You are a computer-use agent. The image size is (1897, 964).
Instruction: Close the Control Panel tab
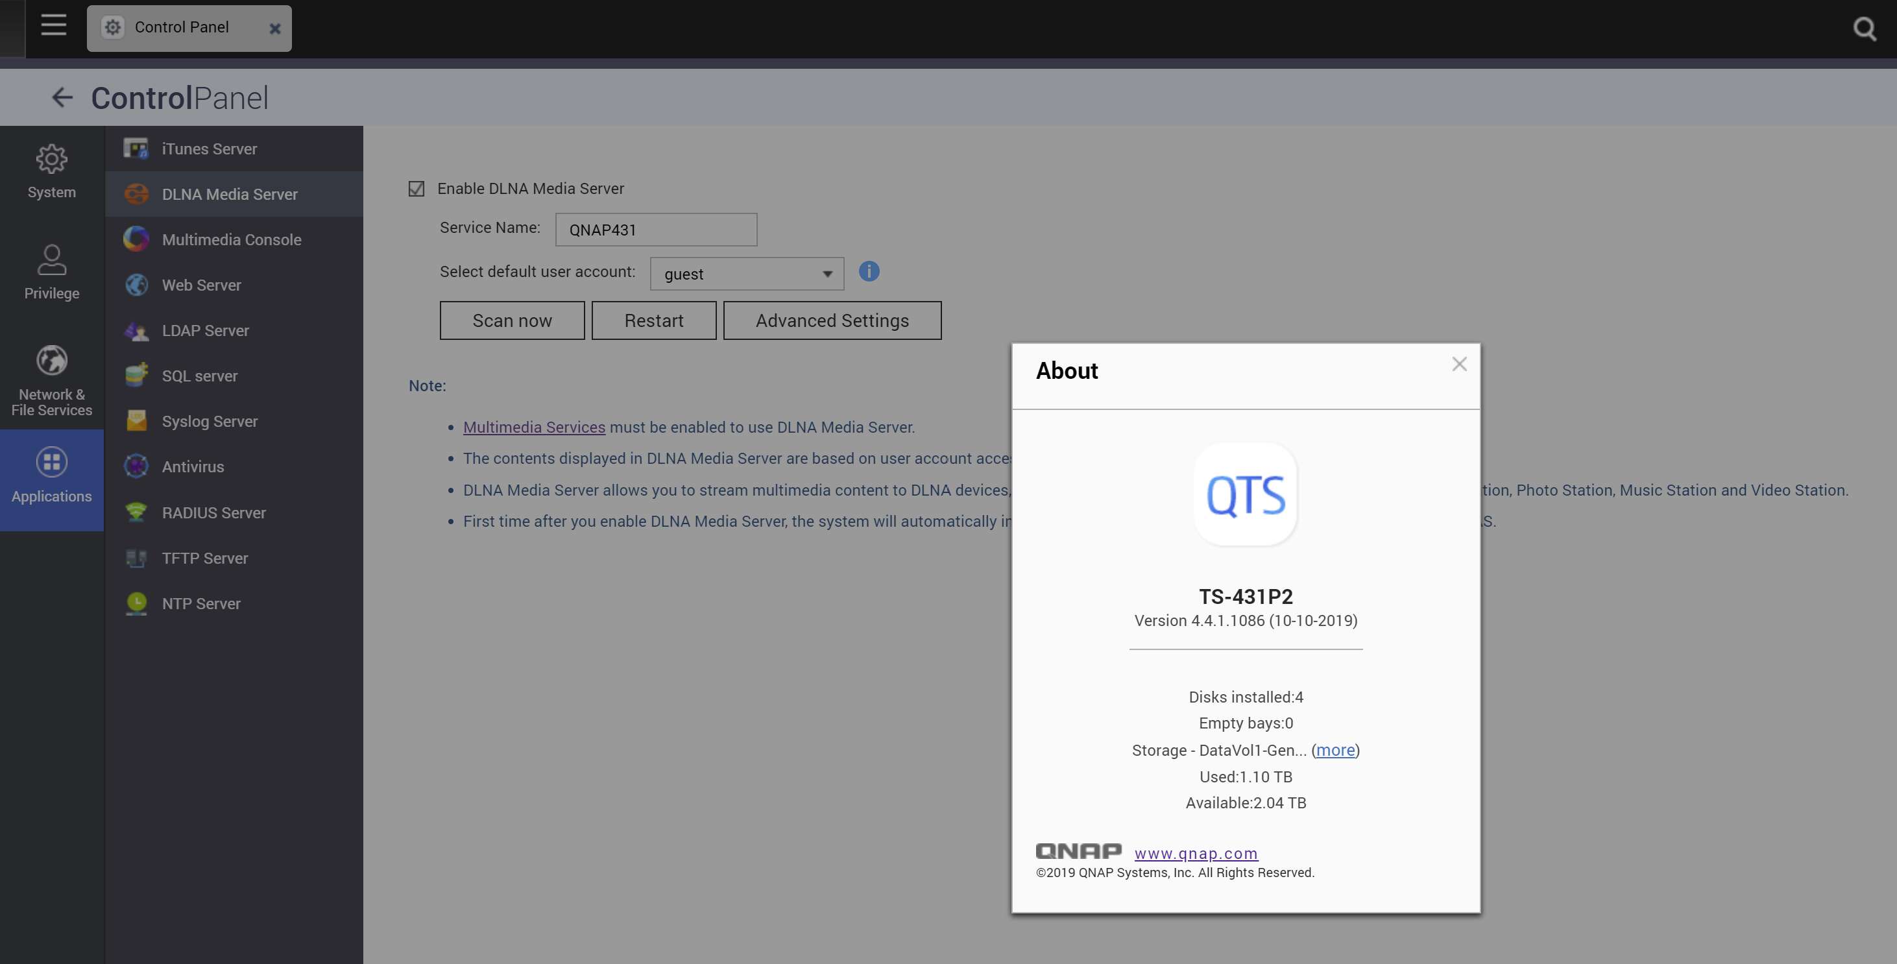point(274,29)
